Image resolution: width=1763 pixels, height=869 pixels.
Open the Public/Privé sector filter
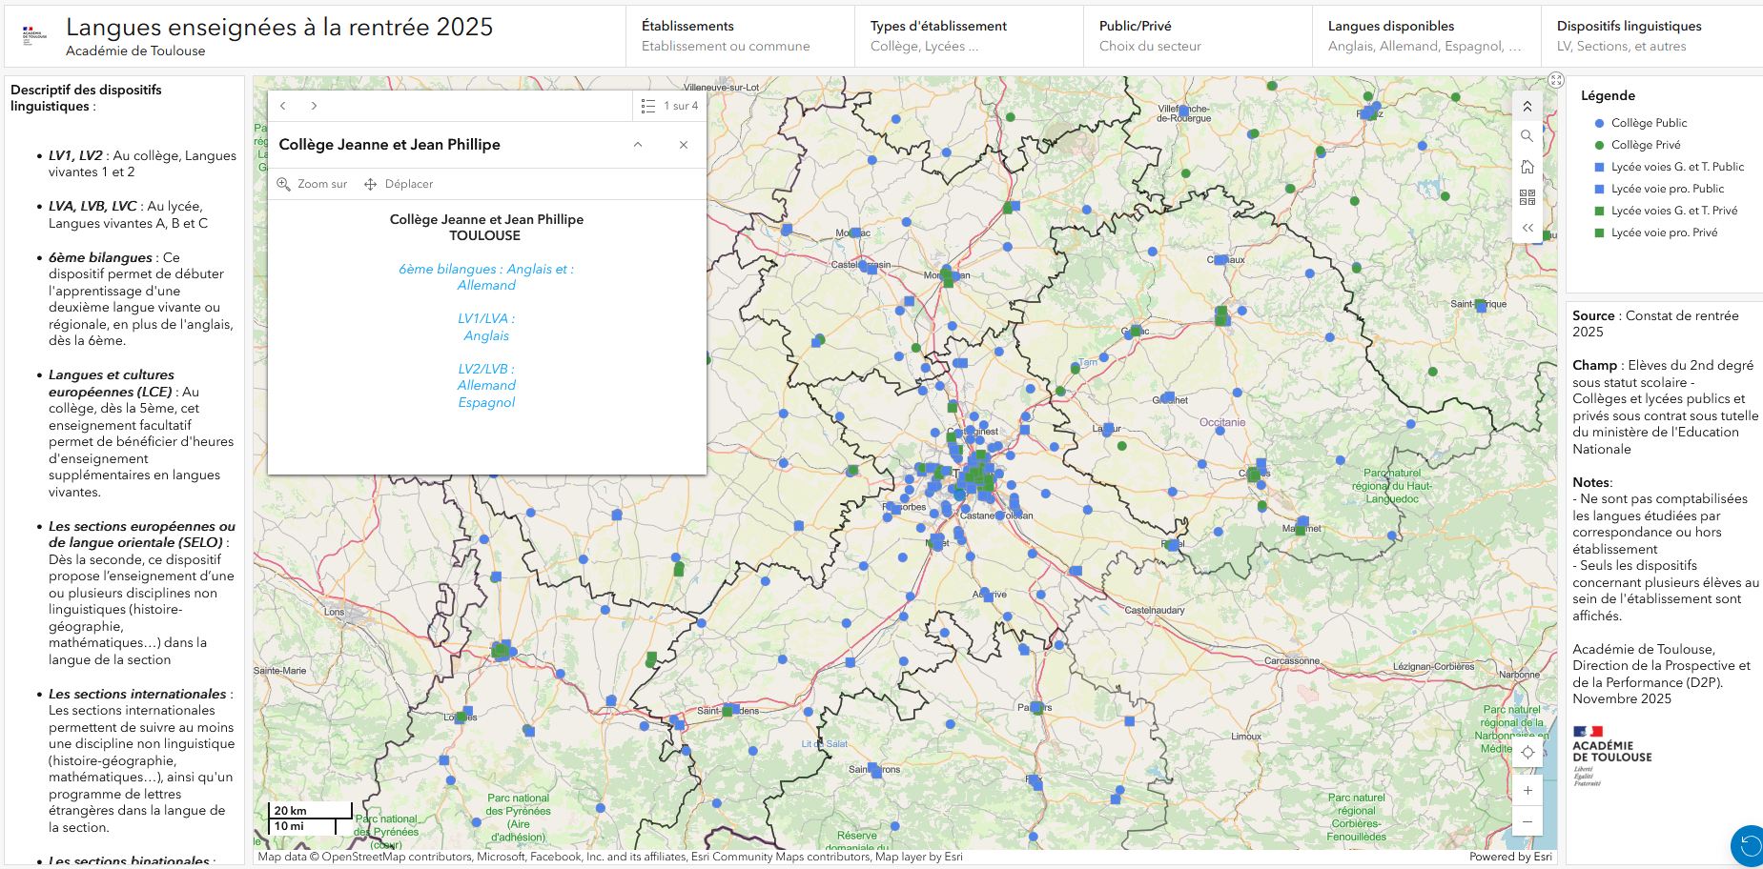[x=1198, y=36]
